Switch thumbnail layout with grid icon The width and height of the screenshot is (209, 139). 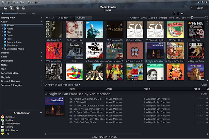pos(206,18)
